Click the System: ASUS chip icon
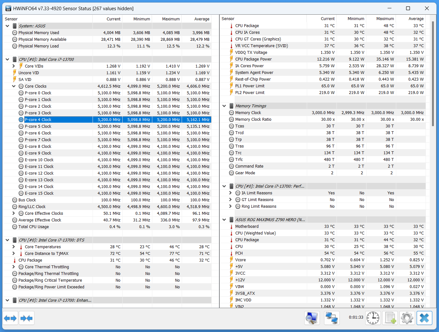This screenshot has height=332, width=439. tap(15, 26)
